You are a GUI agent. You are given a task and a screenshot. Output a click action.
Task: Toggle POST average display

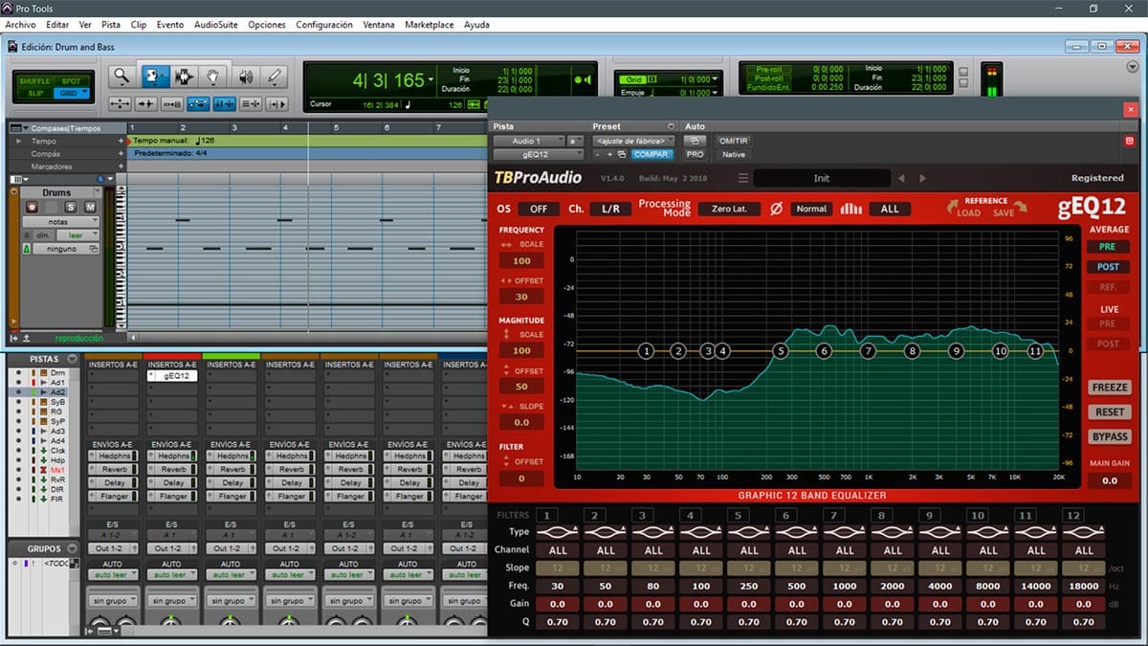click(x=1108, y=267)
